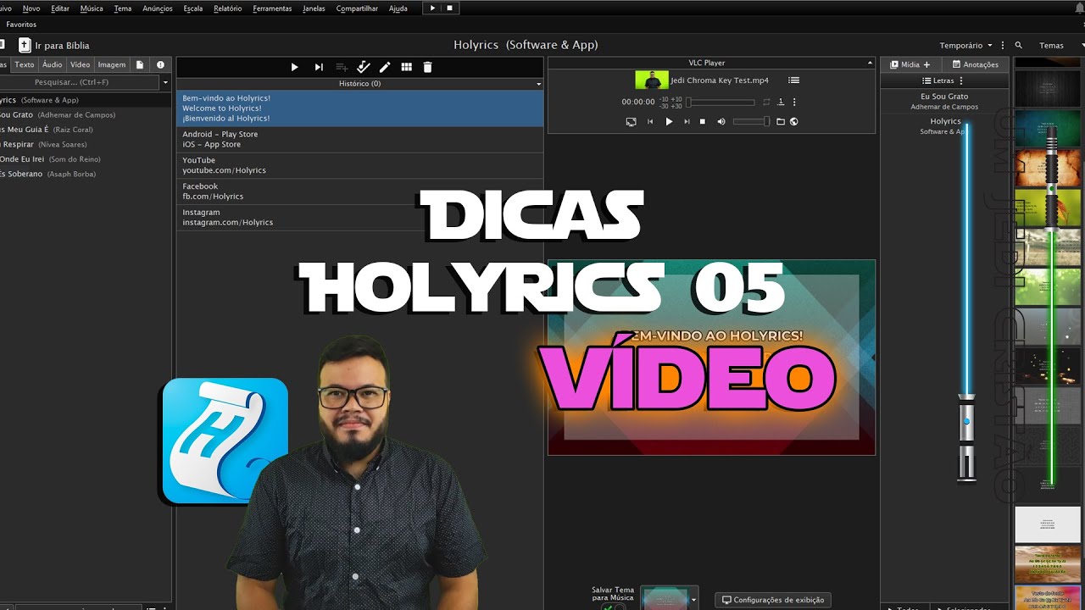The width and height of the screenshot is (1085, 610).
Task: Select the YouTube youtube.com/Holyrics slide
Action: [359, 165]
